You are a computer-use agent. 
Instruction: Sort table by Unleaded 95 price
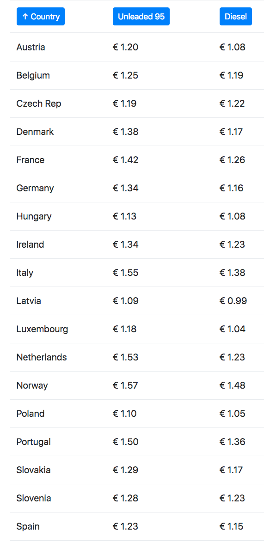[141, 17]
